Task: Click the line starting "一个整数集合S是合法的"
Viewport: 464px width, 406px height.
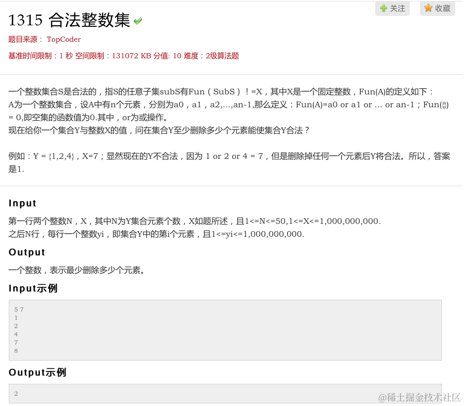Action: pos(221,92)
